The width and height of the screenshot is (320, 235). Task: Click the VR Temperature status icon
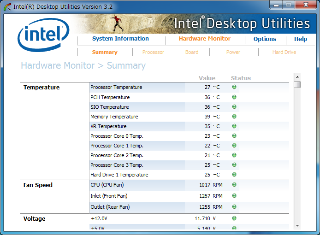coord(234,126)
